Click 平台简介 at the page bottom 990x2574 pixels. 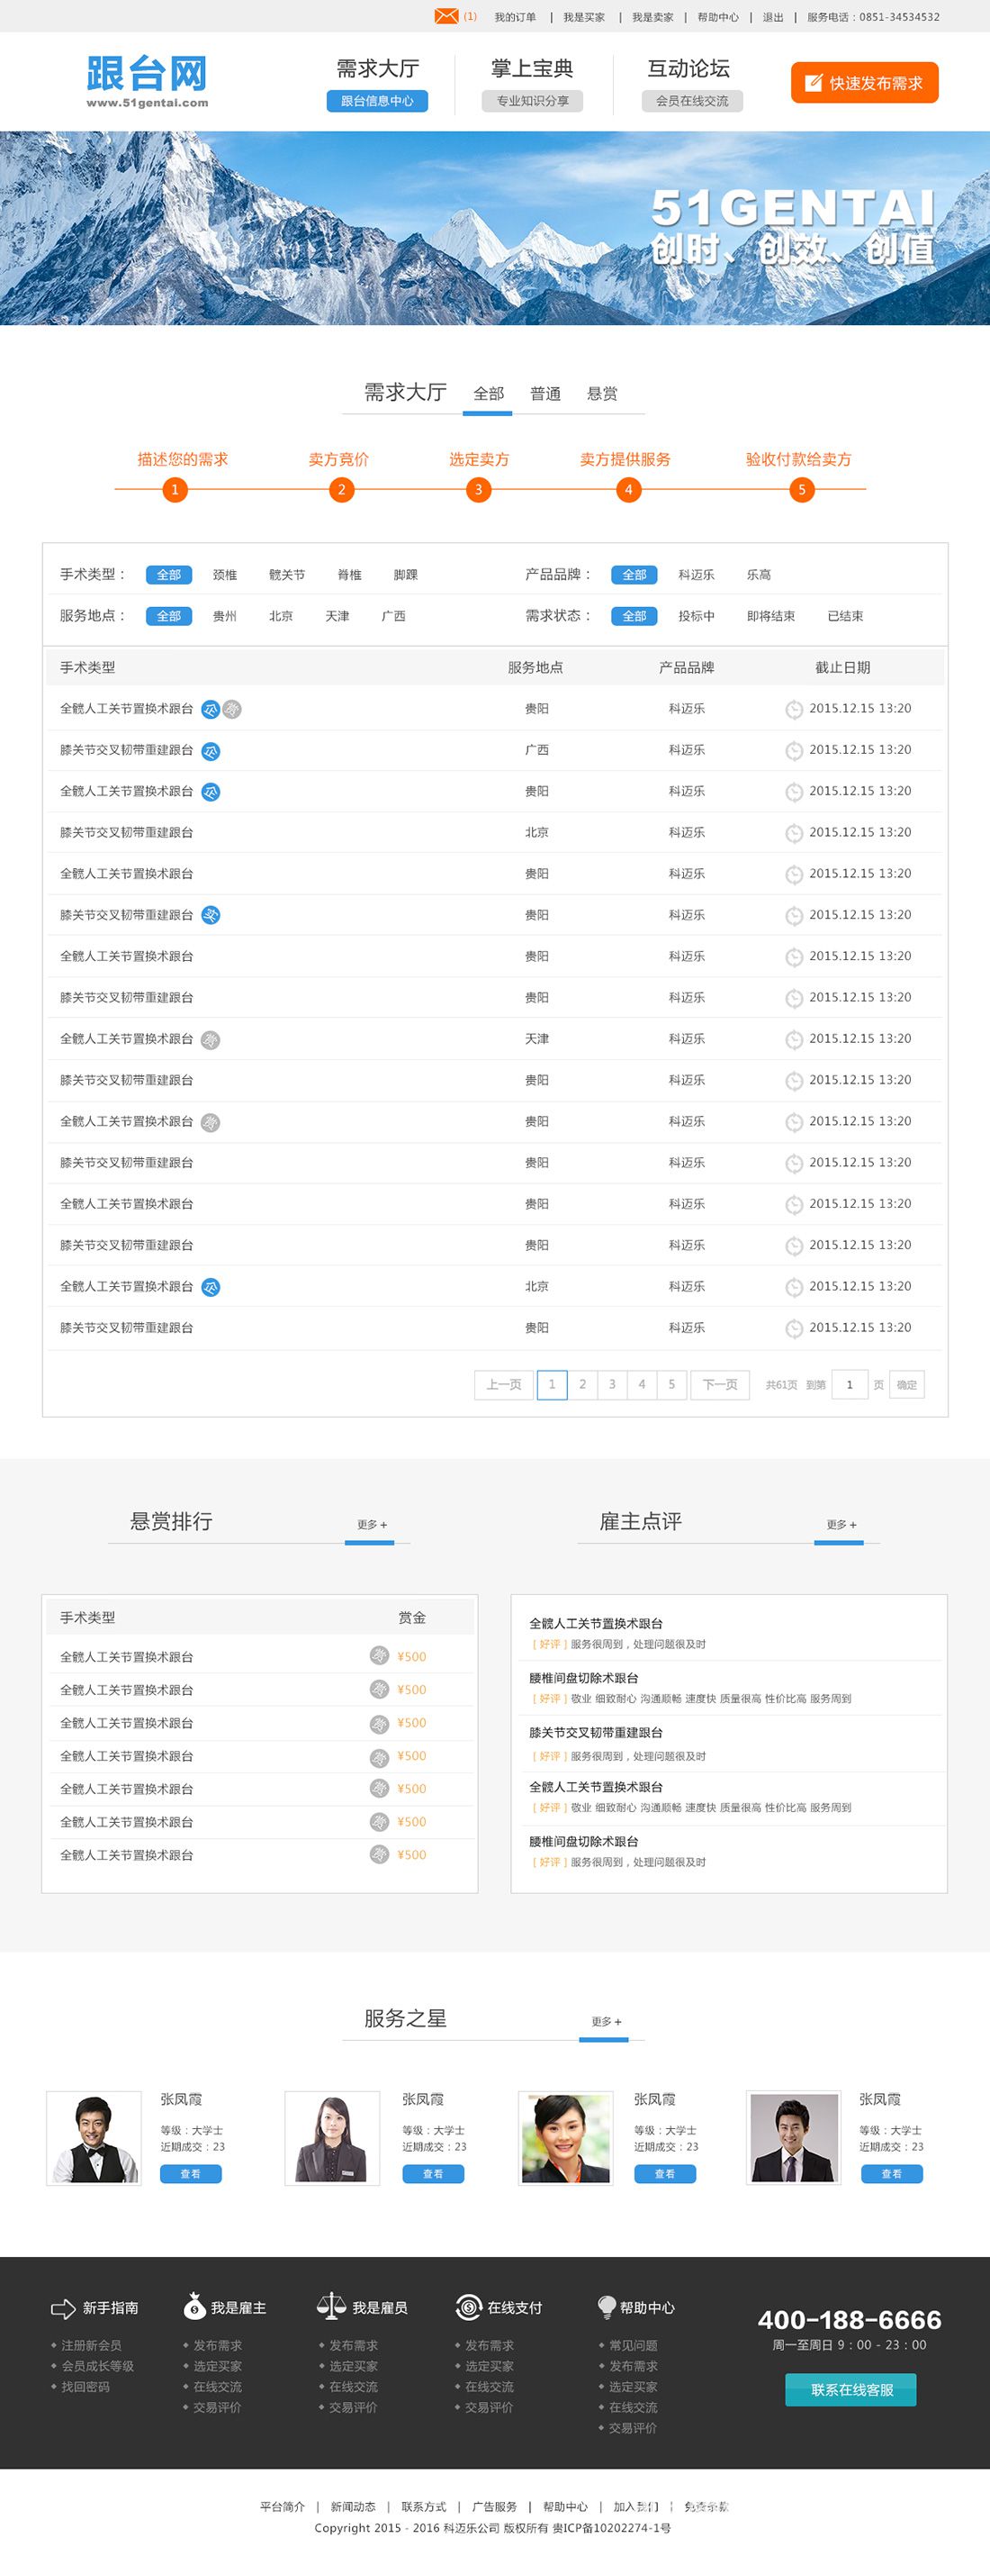[x=282, y=2506]
